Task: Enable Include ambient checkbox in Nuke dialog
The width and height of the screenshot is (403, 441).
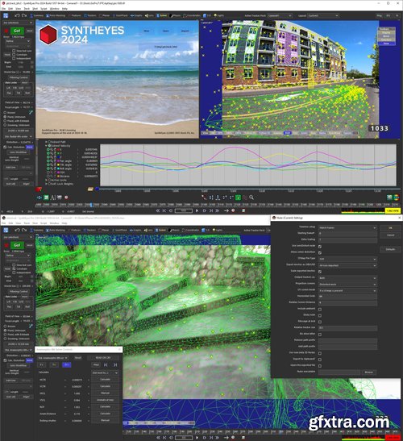Action: [320, 309]
